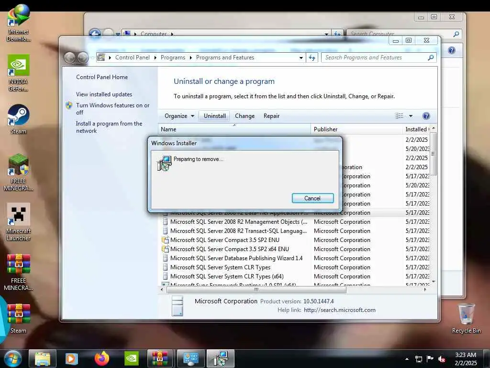This screenshot has width=490, height=368.
Task: Click the muted volume tray icon
Action: pos(442,359)
